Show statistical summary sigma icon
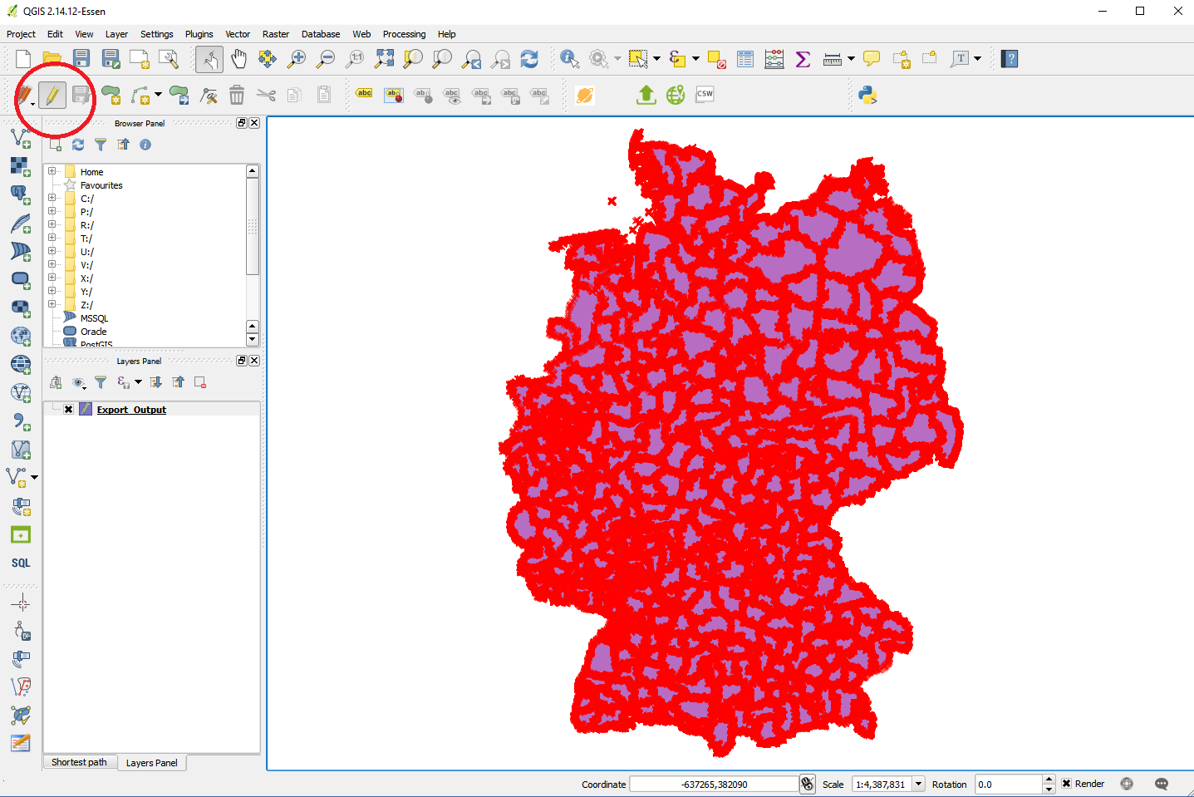Screen dimensions: 1194x797 coord(803,59)
